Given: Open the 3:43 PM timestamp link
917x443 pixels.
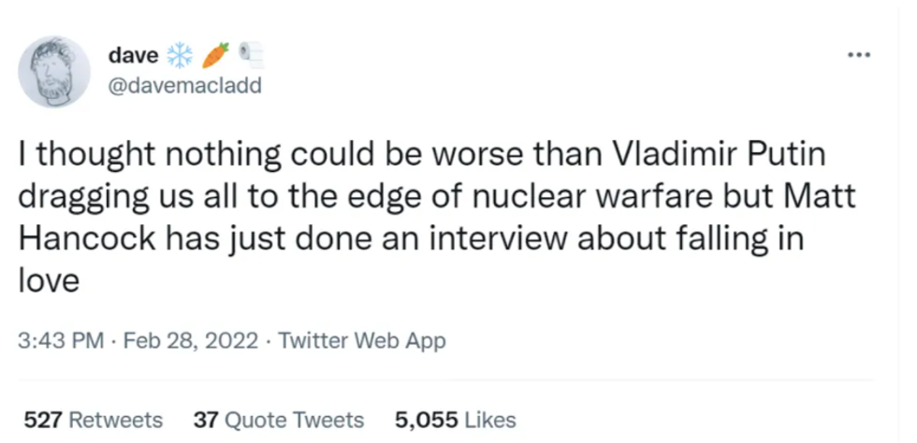Looking at the screenshot, I should pos(61,341).
